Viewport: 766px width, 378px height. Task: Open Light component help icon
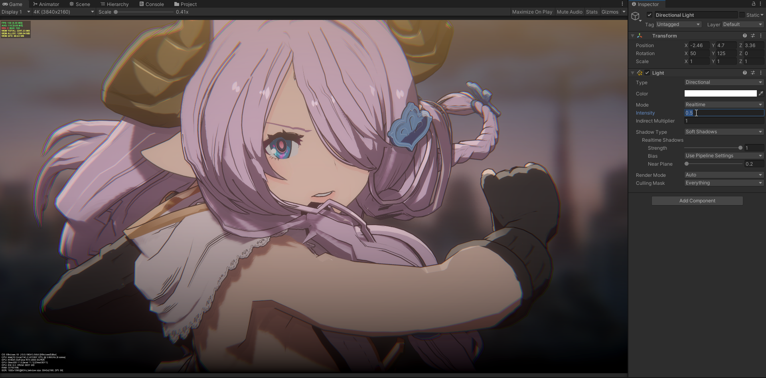click(744, 73)
